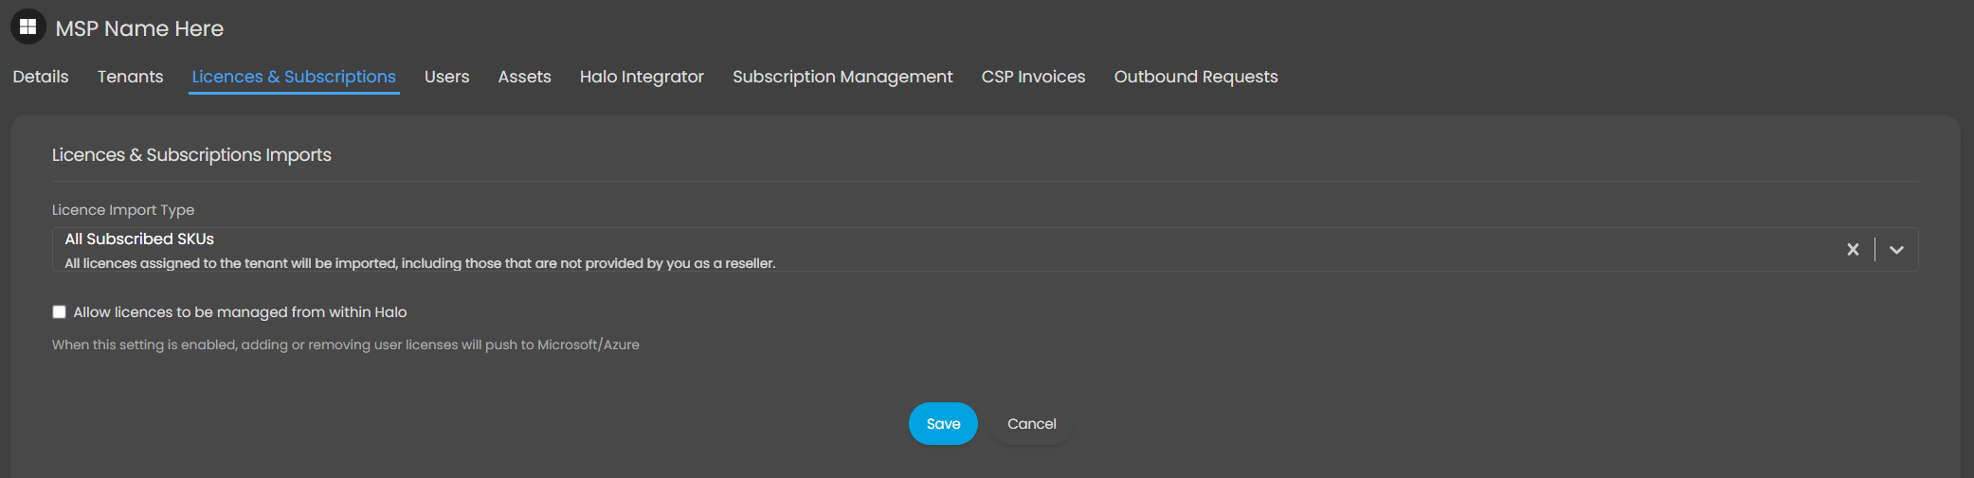The height and width of the screenshot is (478, 1974).
Task: Expand the Licence Import Type dropdown arrow
Action: [x=1896, y=250]
